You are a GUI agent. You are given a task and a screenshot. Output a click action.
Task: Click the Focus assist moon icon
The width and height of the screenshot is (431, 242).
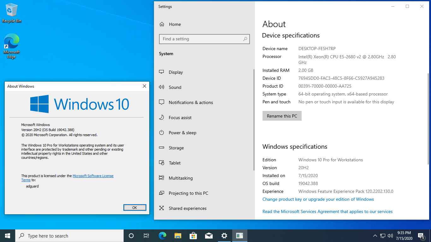click(x=162, y=118)
